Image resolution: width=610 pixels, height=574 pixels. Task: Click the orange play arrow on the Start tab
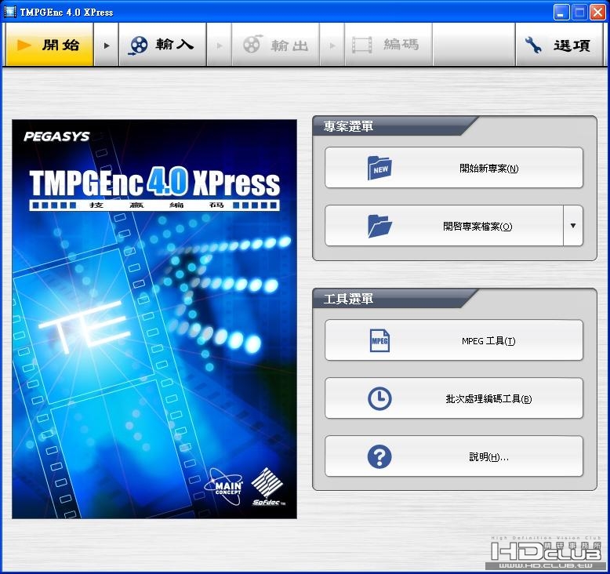coord(24,45)
